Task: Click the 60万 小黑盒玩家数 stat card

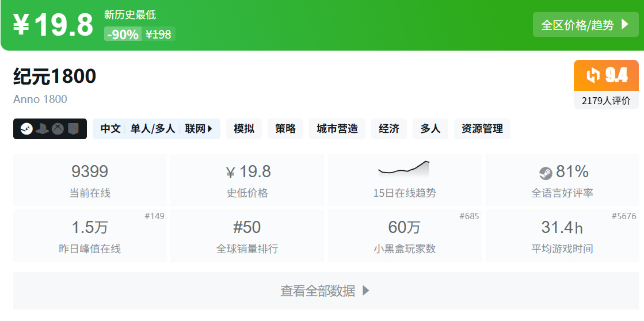Action: click(x=405, y=236)
